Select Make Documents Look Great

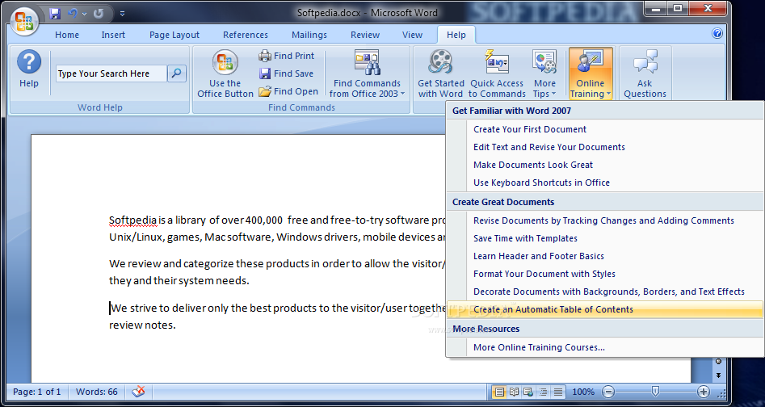pos(605,165)
